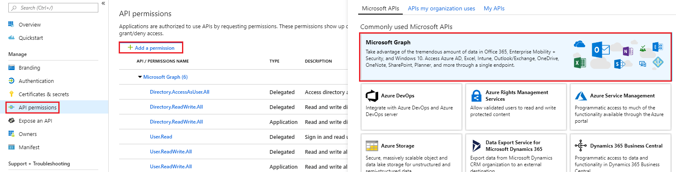Click the Expose an API icon
The height and width of the screenshot is (172, 676).
(x=11, y=121)
